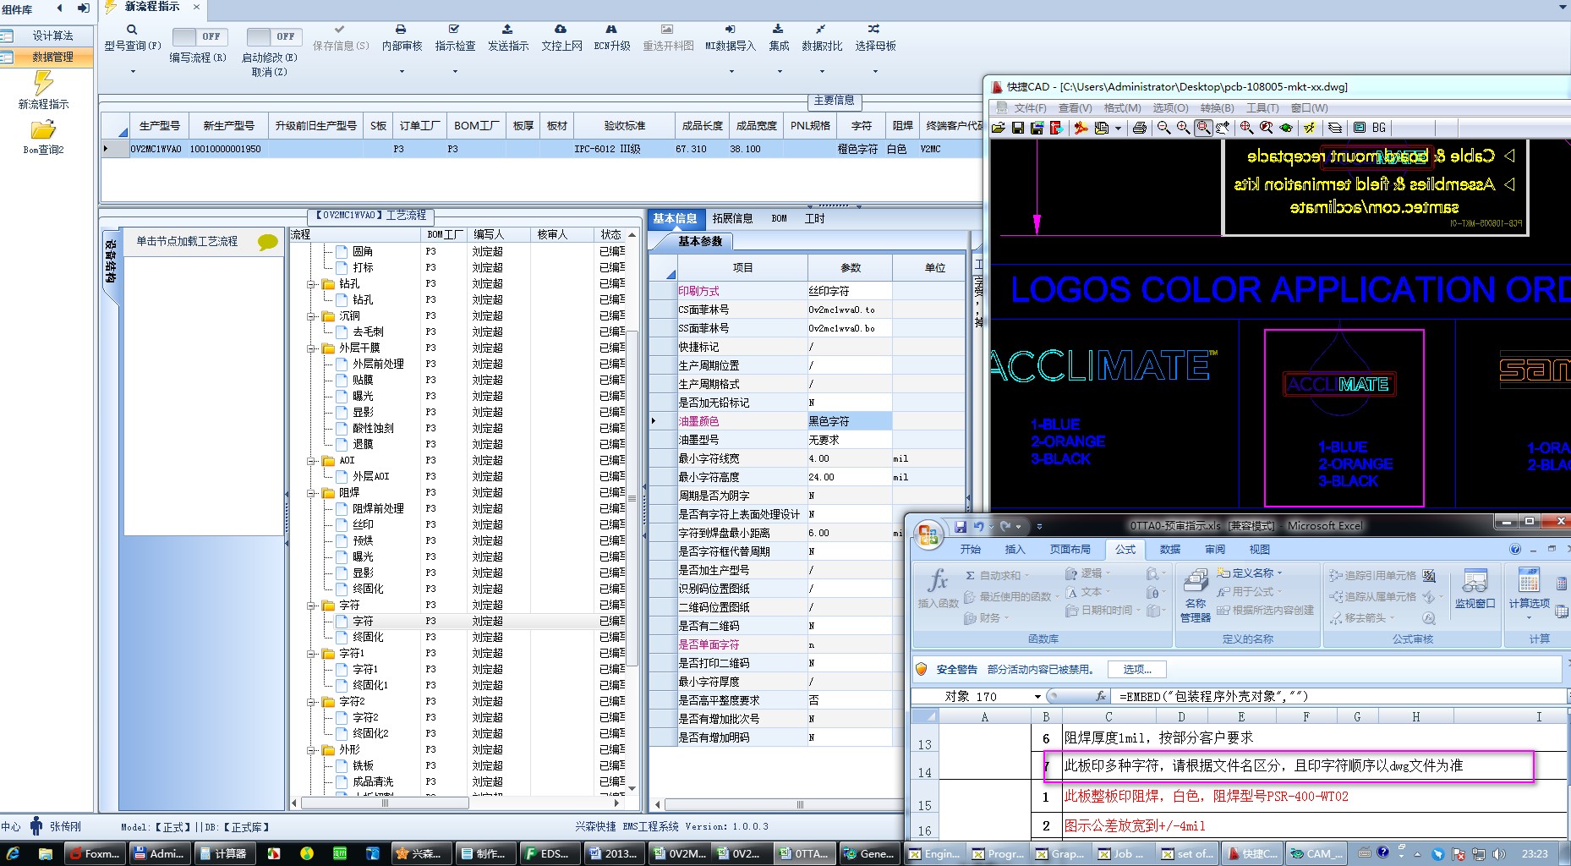
Task: Click 选项... button in Excel security warning
Action: click(1137, 669)
